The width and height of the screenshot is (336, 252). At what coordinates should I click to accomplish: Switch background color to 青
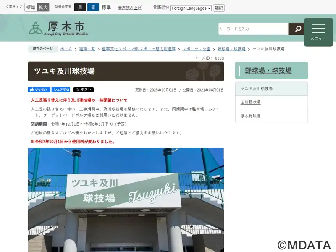pos(93,8)
